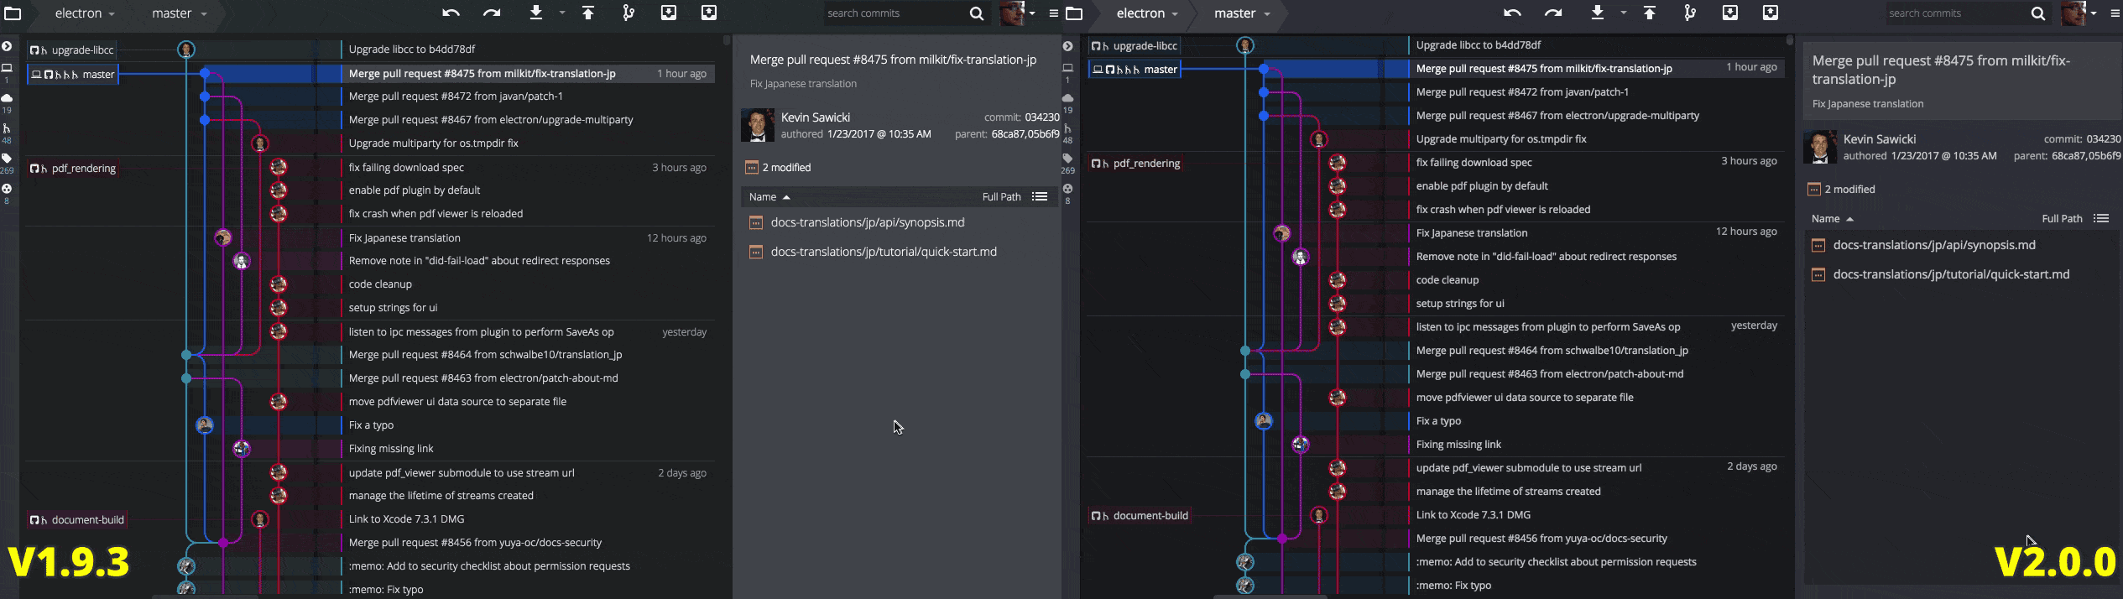Stash changes with V1.9.3 toolbar icon
Image resolution: width=2123 pixels, height=599 pixels.
tap(669, 13)
